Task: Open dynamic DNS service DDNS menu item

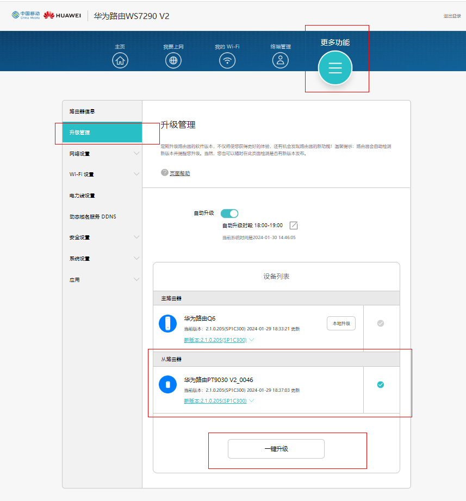Action: click(x=92, y=217)
